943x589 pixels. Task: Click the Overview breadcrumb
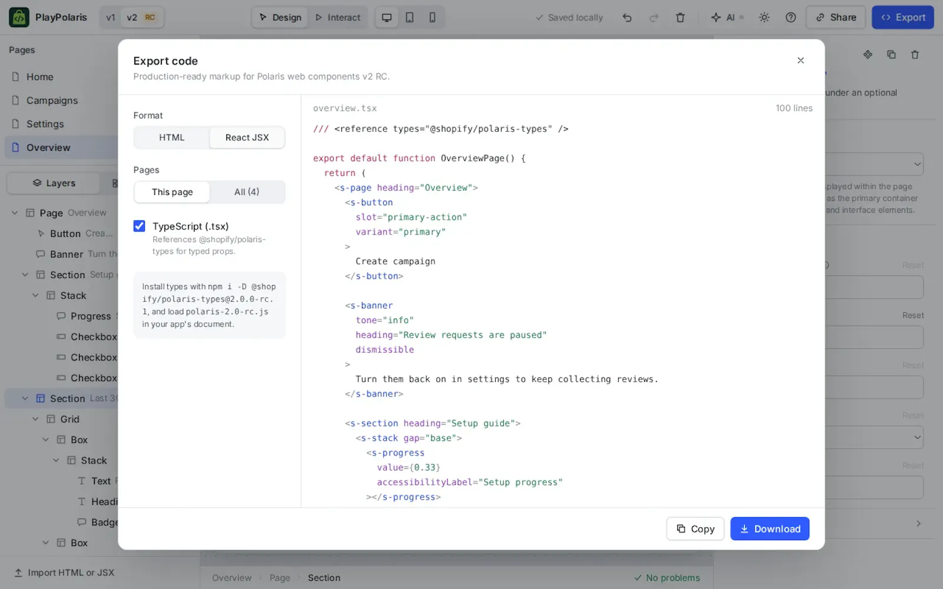[x=232, y=578]
